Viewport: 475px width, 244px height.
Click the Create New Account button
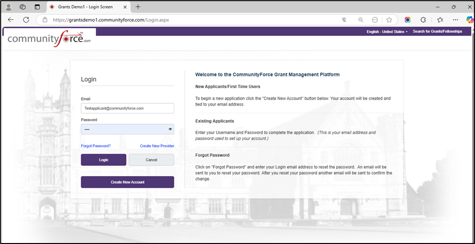point(127,182)
